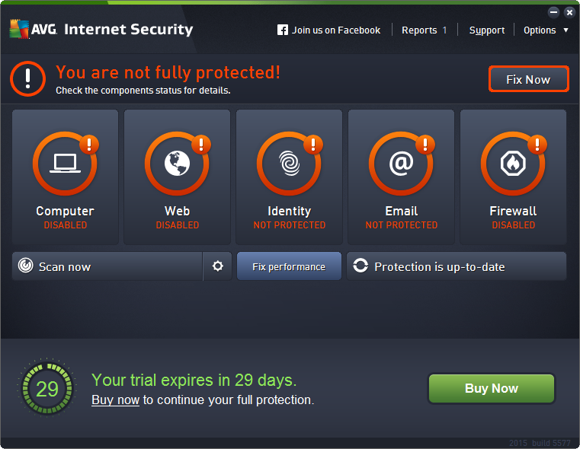The width and height of the screenshot is (580, 449).
Task: Open the Computer protection laptop icon
Action: point(65,164)
